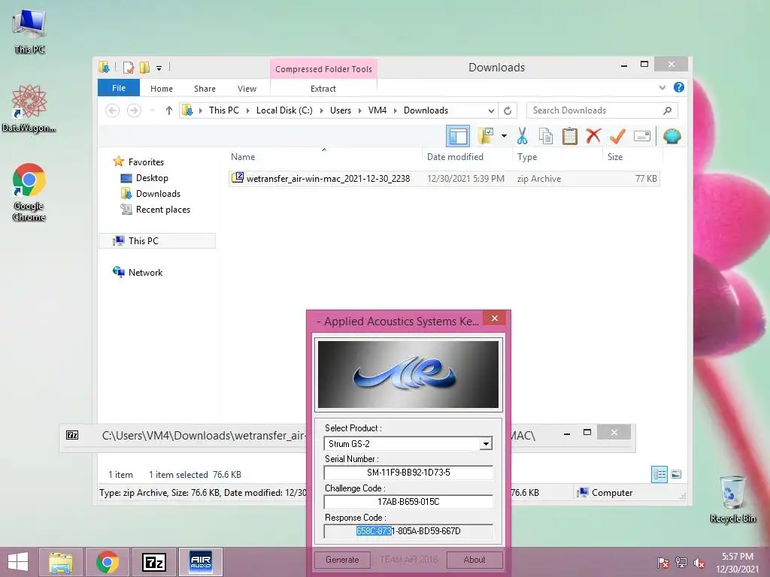This screenshot has width=770, height=577.
Task: Click the About button in the keygen
Action: click(x=474, y=560)
